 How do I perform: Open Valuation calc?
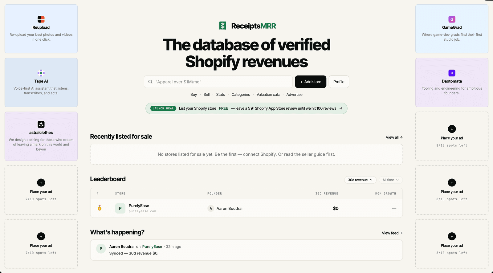tap(268, 95)
